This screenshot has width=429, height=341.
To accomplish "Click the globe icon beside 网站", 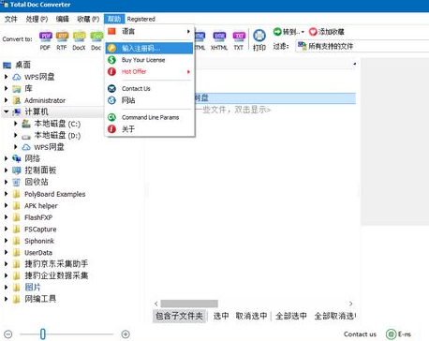I will point(111,100).
